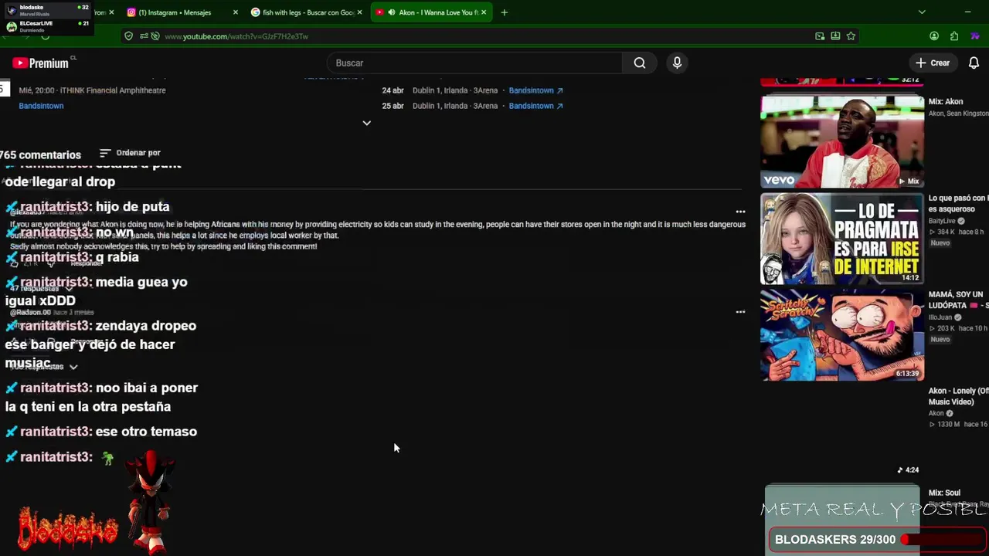Click the Buscar search field
The height and width of the screenshot is (556, 989).
475,63
